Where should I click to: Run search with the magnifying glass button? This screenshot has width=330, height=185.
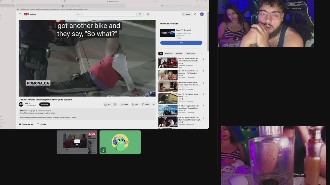click(140, 14)
